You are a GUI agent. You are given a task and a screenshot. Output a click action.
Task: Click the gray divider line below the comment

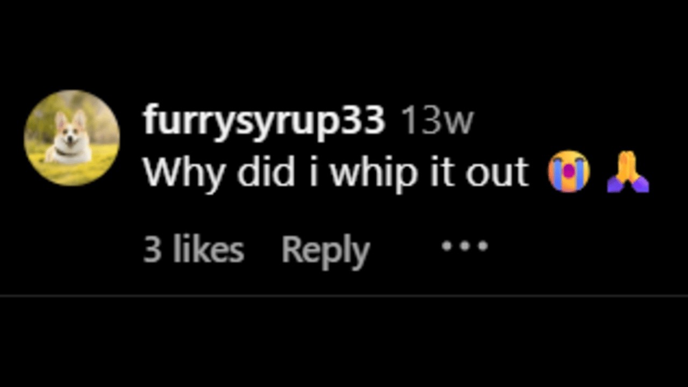click(x=344, y=296)
